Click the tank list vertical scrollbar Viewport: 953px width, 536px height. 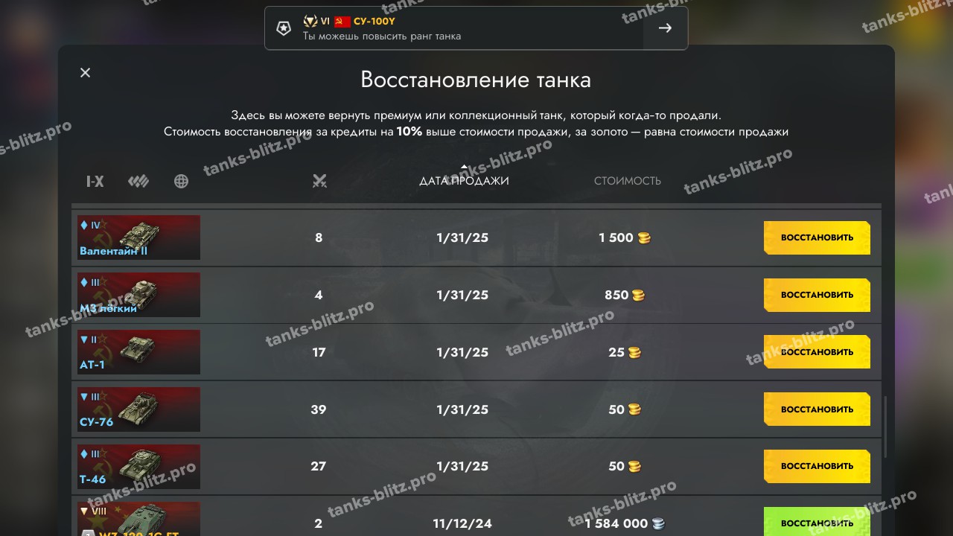(x=885, y=427)
